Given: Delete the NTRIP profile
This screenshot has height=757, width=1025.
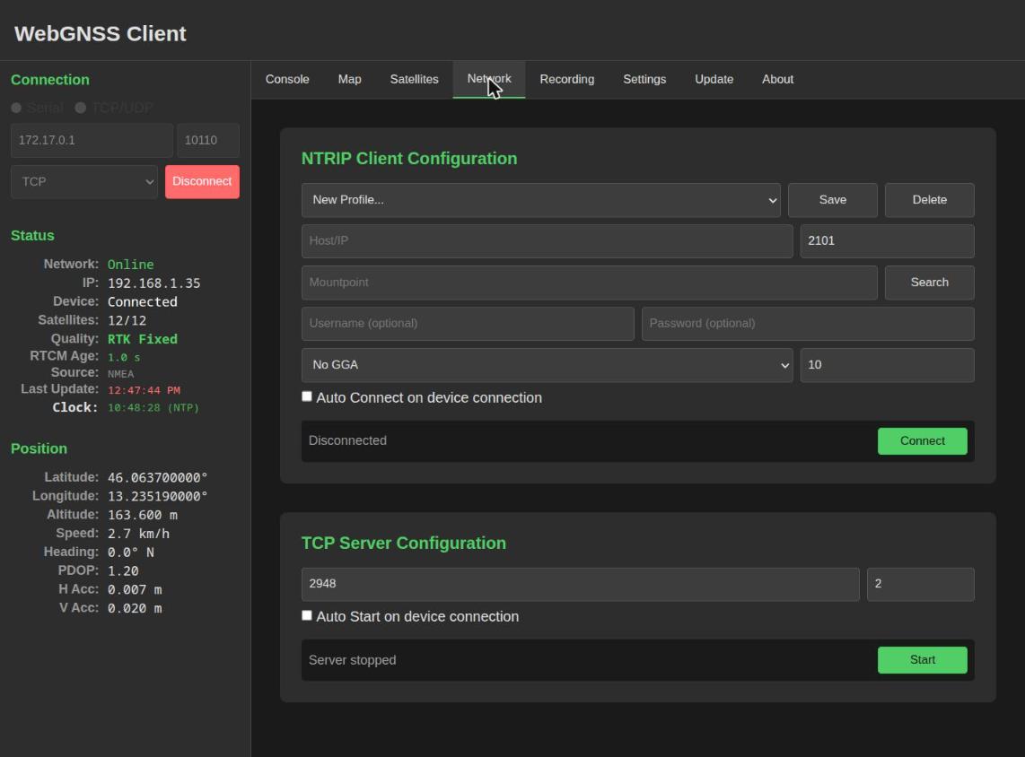Looking at the screenshot, I should tap(930, 200).
